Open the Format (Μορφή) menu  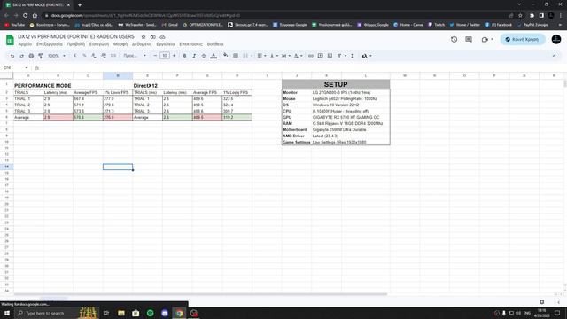[x=120, y=44]
